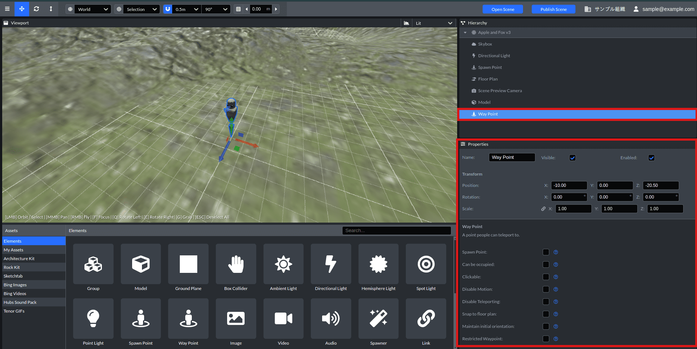Viewport: 697px width, 349px height.
Task: Collapse the Apple and Fox v3 tree
Action: pos(465,32)
